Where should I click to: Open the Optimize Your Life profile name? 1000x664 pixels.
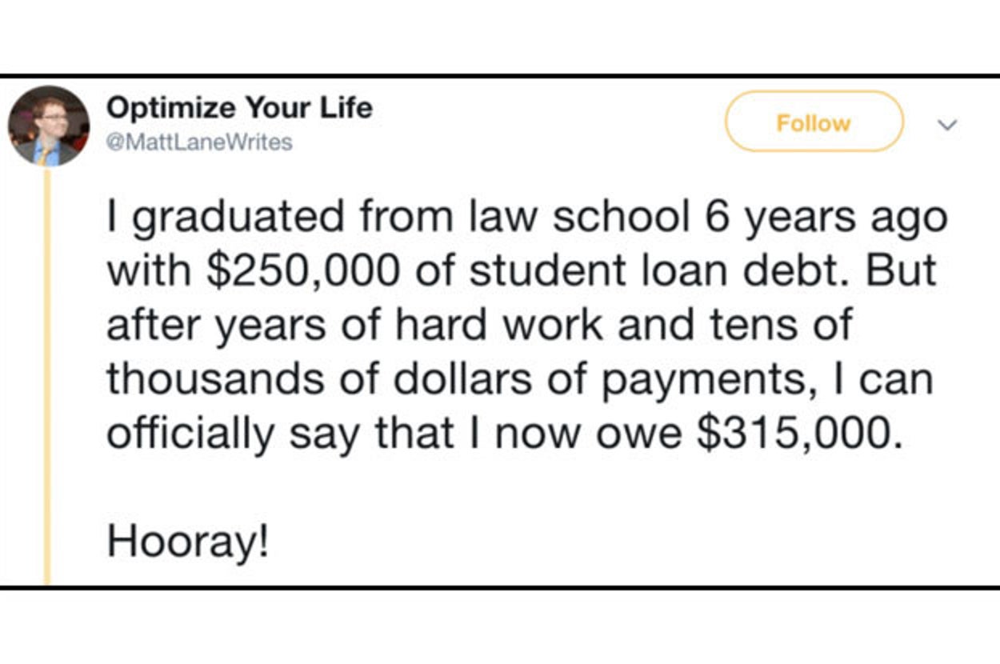pos(240,108)
